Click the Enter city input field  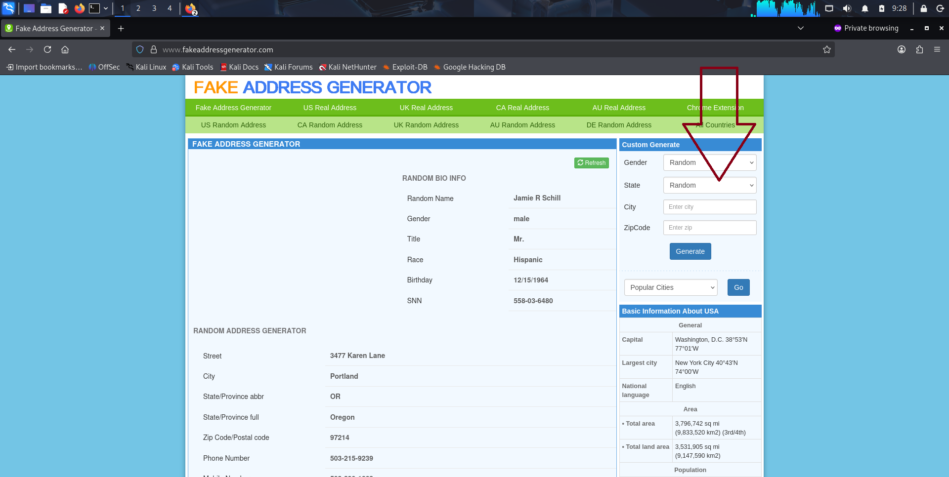click(710, 207)
